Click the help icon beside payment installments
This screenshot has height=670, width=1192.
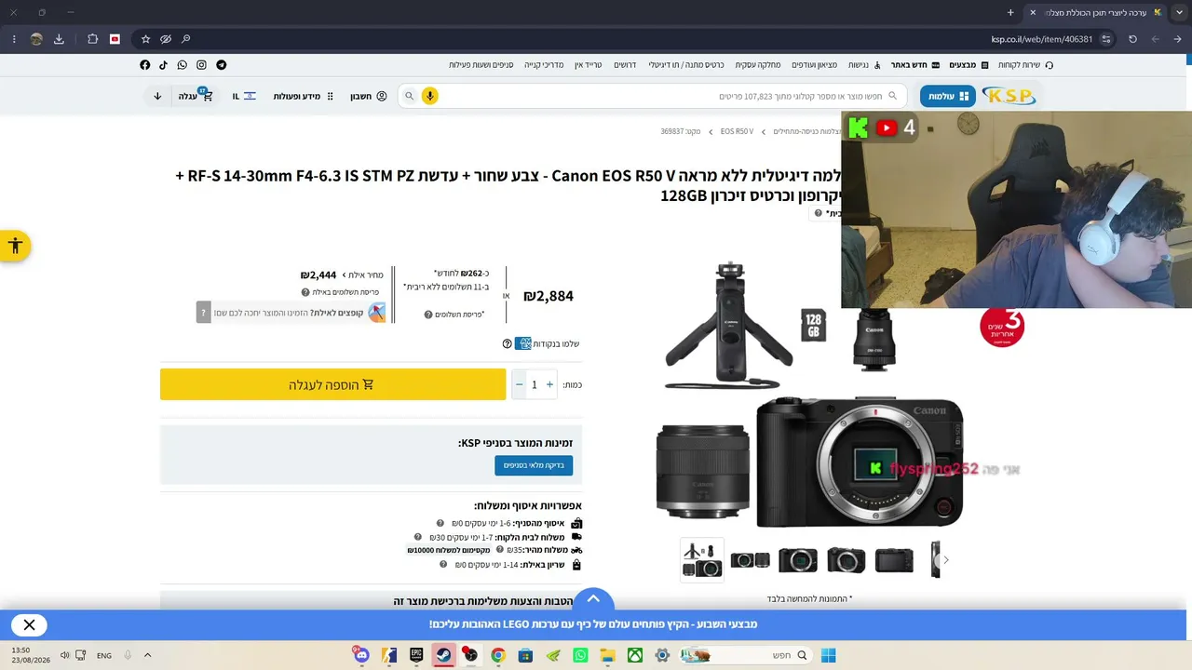(428, 315)
